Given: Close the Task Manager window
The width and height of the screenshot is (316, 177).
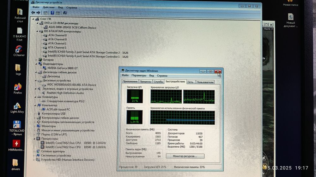Looking at the screenshot, I should point(218,71).
